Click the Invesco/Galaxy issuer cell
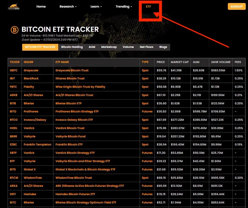This screenshot has width=248, height=208. 35,120
